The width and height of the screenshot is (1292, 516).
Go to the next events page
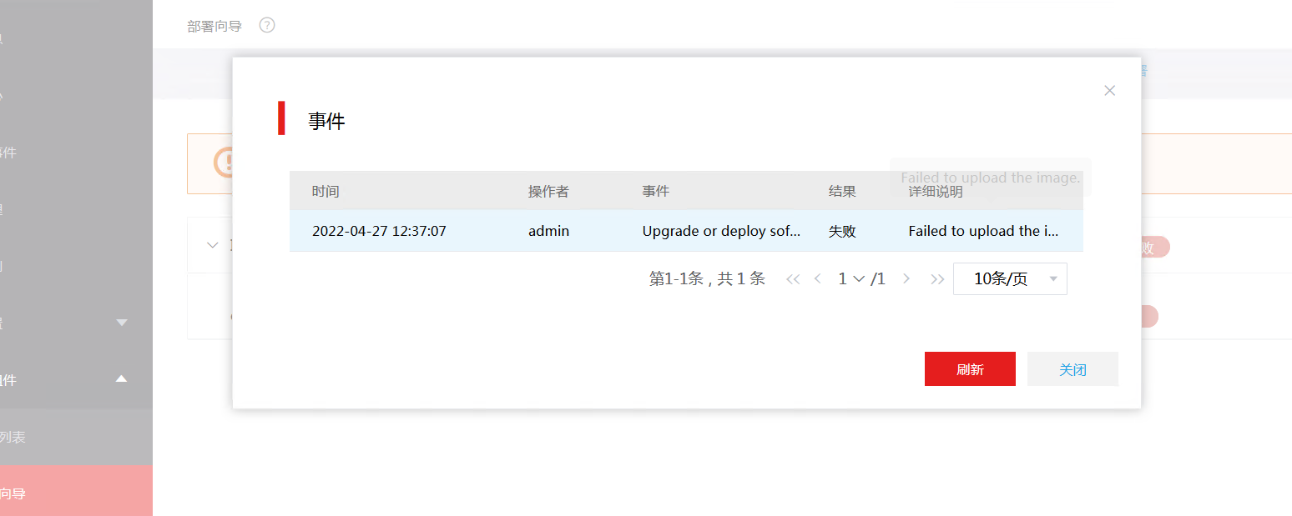(x=906, y=279)
